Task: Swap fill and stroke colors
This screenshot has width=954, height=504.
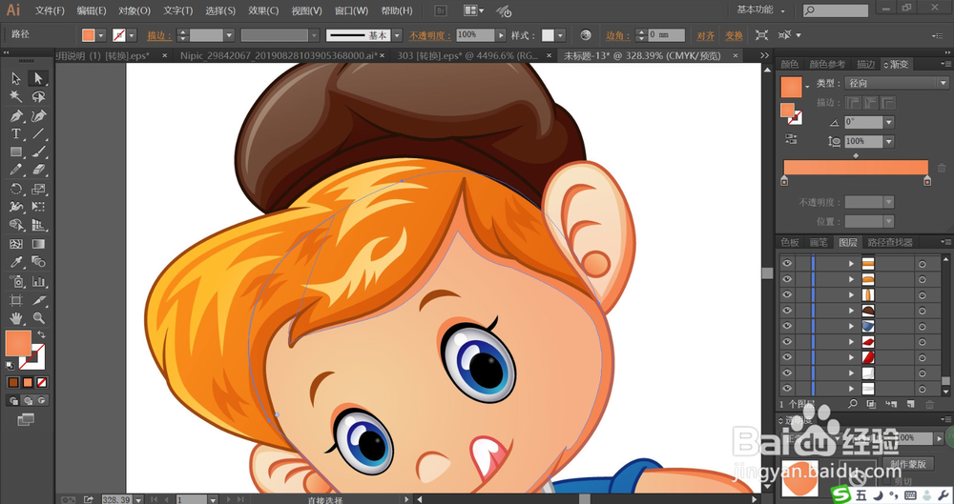Action: coord(41,334)
